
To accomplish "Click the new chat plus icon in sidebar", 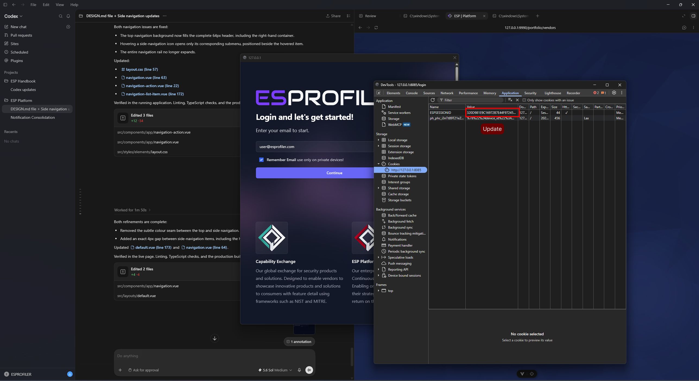I will 68,27.
